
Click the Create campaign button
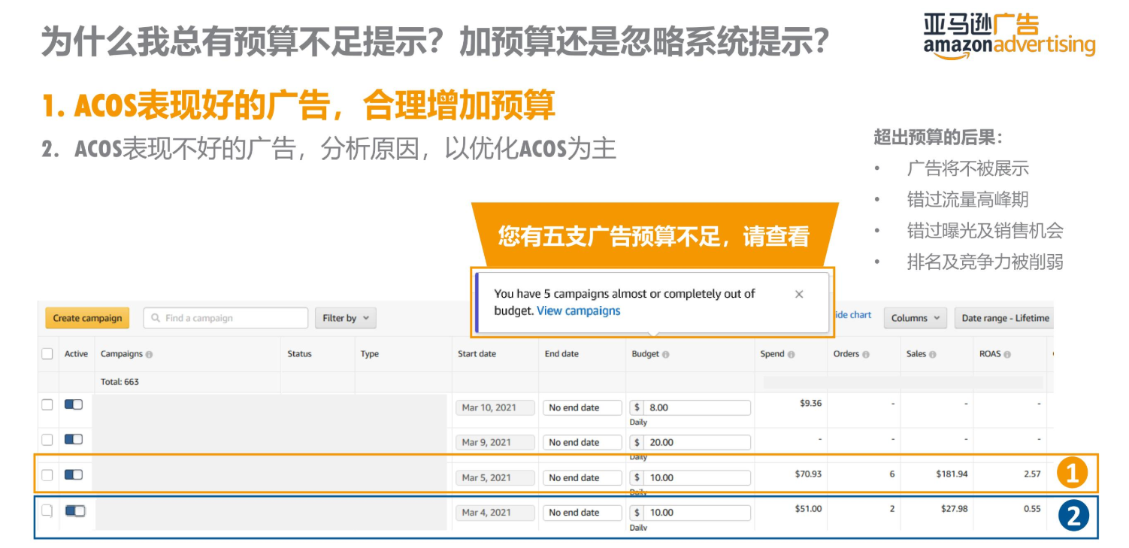86,318
